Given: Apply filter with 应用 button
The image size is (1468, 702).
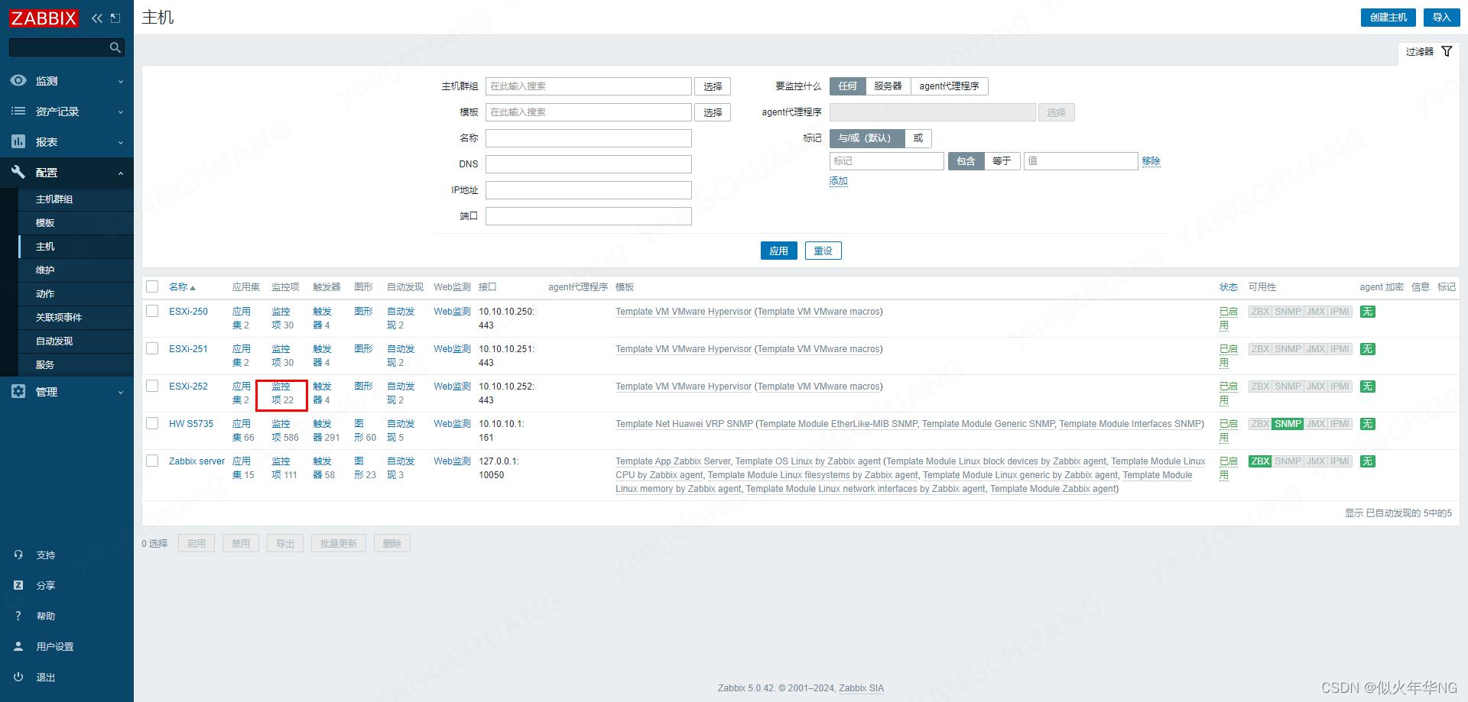Looking at the screenshot, I should point(778,251).
